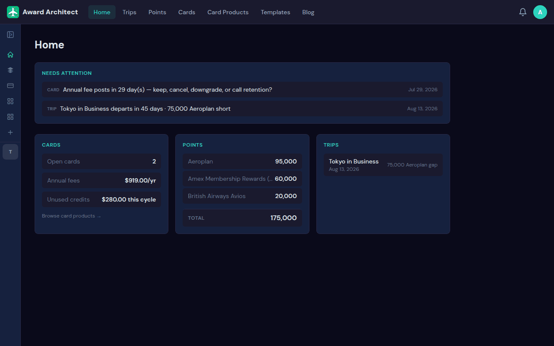This screenshot has width=554, height=346.
Task: Select the T workspace tile in sidebar
Action: click(x=10, y=152)
